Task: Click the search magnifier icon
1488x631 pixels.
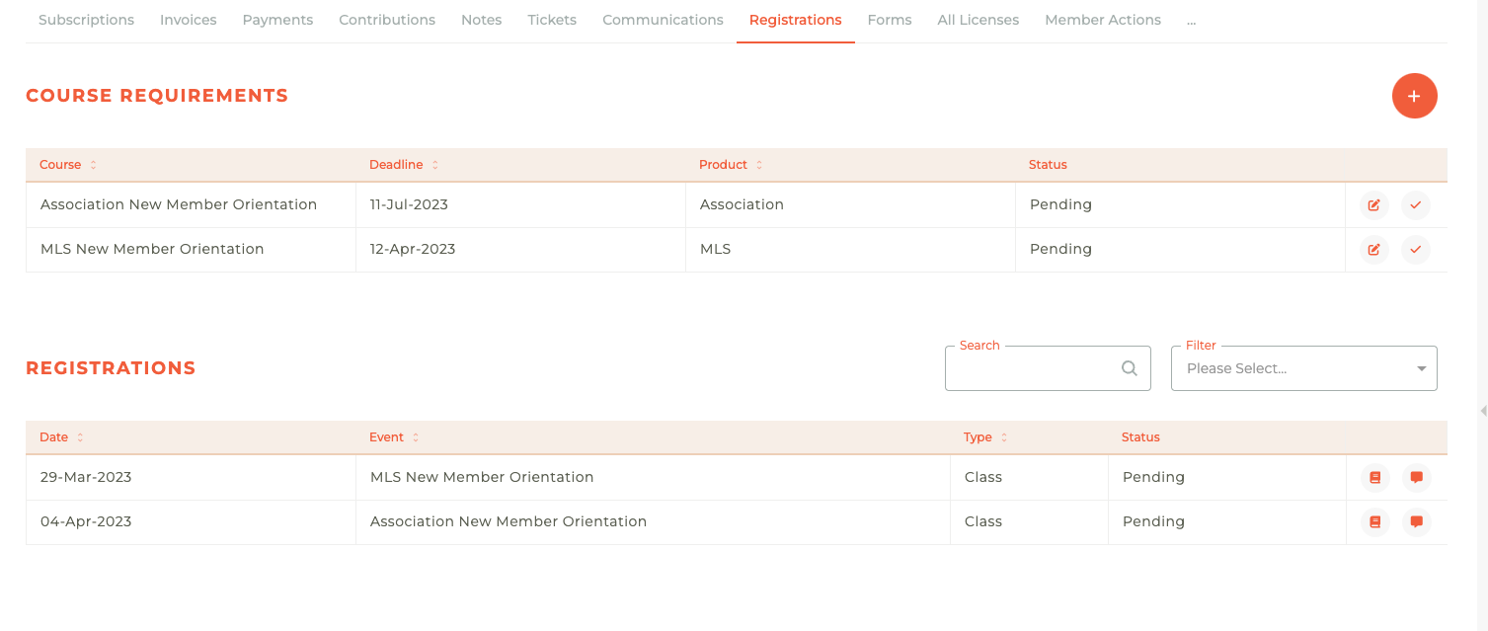Action: (x=1130, y=368)
